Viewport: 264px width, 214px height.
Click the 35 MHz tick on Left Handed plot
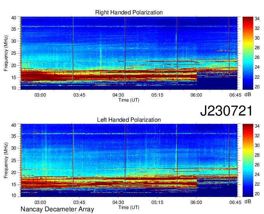[14, 136]
